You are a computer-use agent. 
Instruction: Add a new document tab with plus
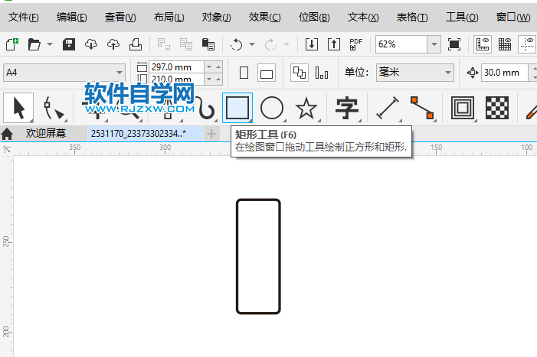211,134
